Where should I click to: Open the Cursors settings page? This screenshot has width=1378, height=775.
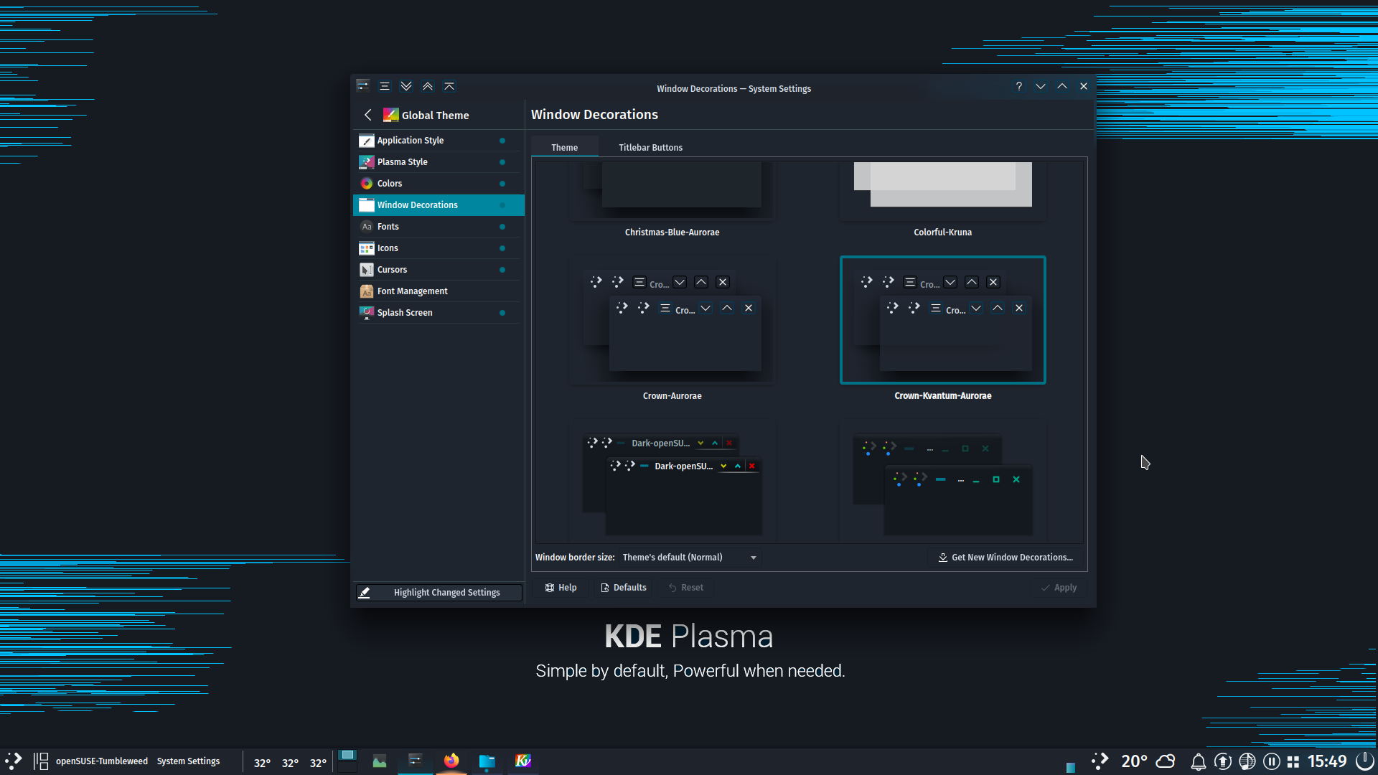click(x=439, y=270)
